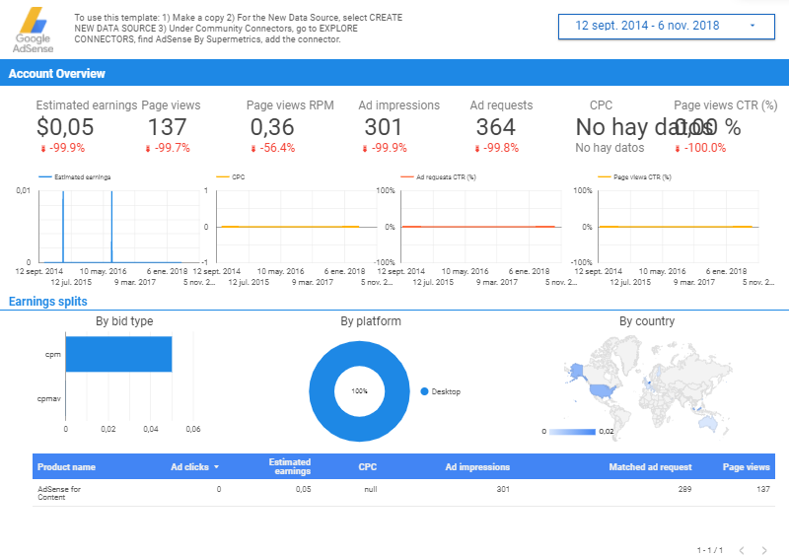Click the 'By bid type' chart title
Viewport: 789px width, 557px height.
click(124, 321)
